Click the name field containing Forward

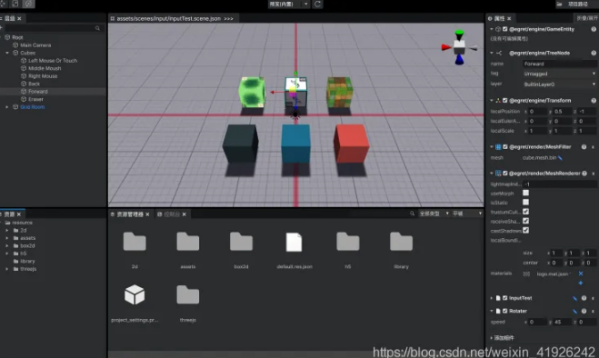pos(559,64)
